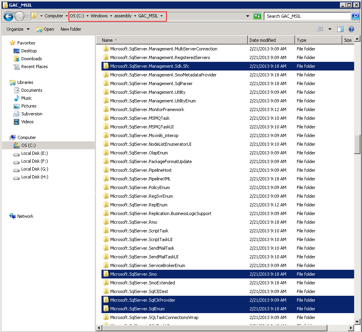362x332 pixels.
Task: Select Microsoft.SqlServer.PipelineXML folder
Action: click(x=228, y=179)
